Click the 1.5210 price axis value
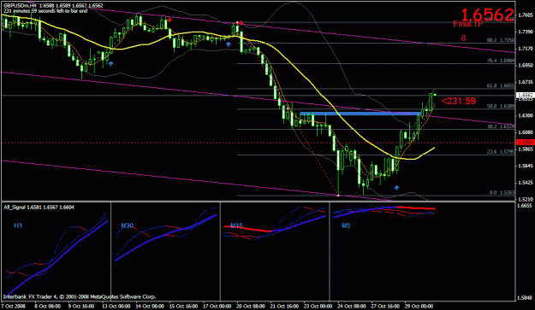Viewport: 535px width, 310px height. pos(526,199)
